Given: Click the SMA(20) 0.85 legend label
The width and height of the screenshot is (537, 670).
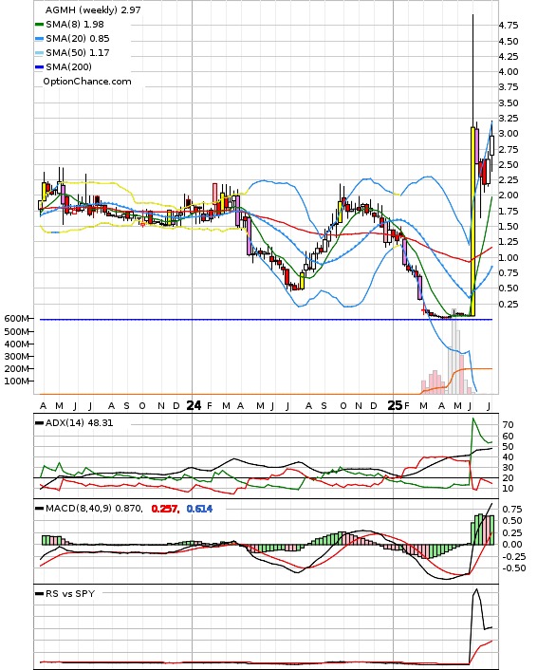Looking at the screenshot, I should [78, 39].
